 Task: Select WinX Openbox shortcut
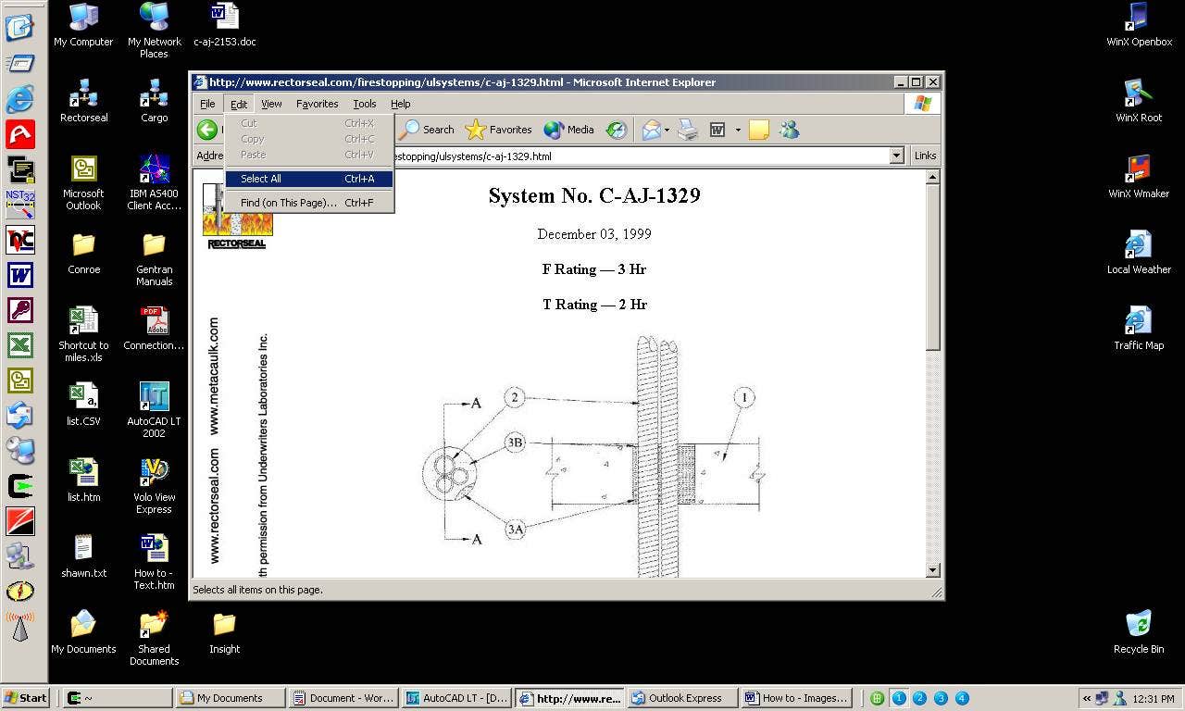pyautogui.click(x=1139, y=25)
